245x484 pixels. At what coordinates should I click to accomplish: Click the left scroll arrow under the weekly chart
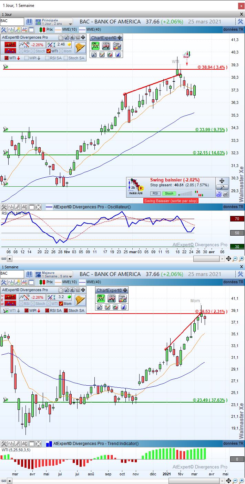(9, 481)
